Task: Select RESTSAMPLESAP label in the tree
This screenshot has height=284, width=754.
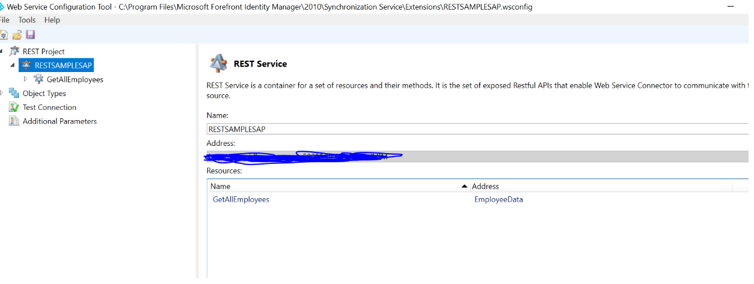Action: (64, 65)
